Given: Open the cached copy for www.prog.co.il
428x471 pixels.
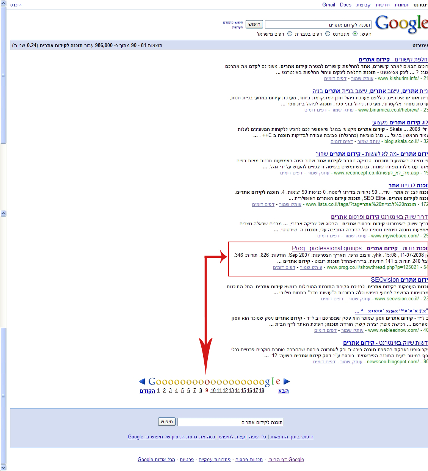Looking at the screenshot, I should (311, 267).
